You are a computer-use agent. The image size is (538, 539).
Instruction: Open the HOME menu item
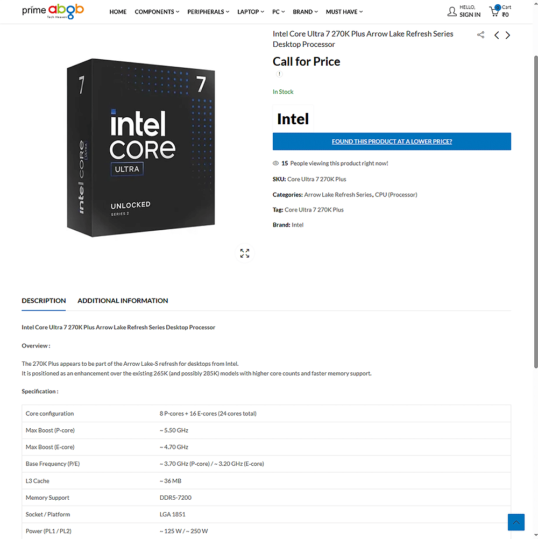118,11
